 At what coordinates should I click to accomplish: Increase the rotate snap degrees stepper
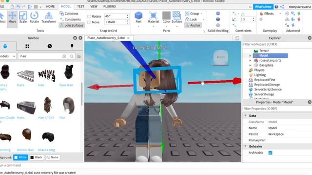pyautogui.click(x=127, y=15)
